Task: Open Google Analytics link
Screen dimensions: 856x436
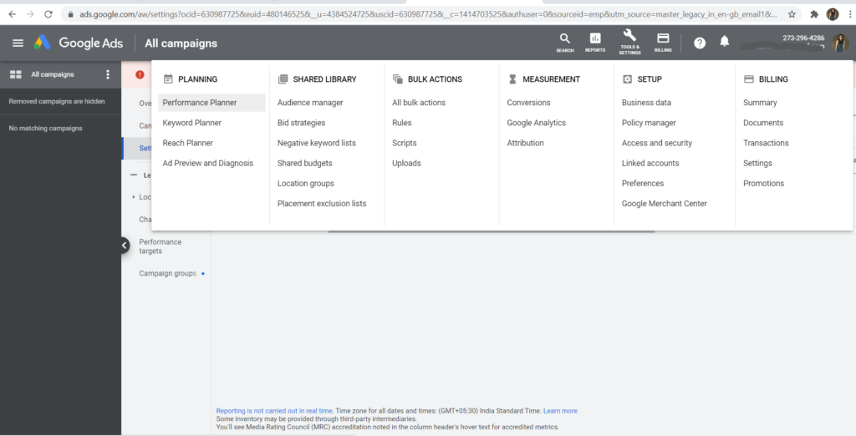Action: [x=536, y=123]
